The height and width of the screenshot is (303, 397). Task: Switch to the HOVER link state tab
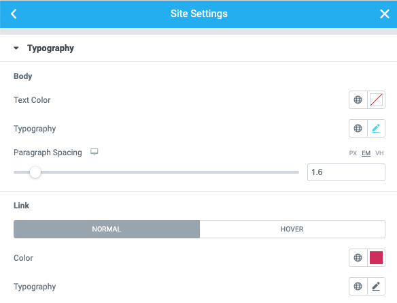pyautogui.click(x=292, y=229)
